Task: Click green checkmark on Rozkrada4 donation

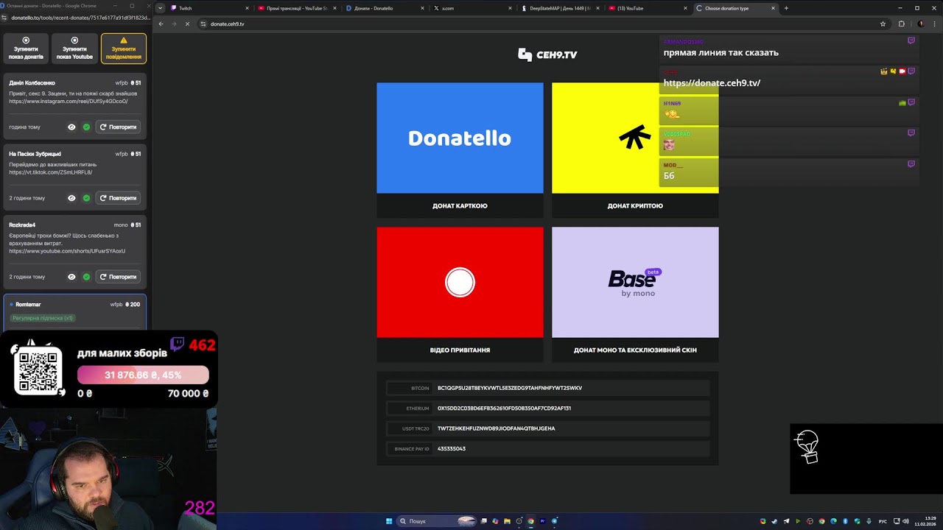Action: pos(86,277)
